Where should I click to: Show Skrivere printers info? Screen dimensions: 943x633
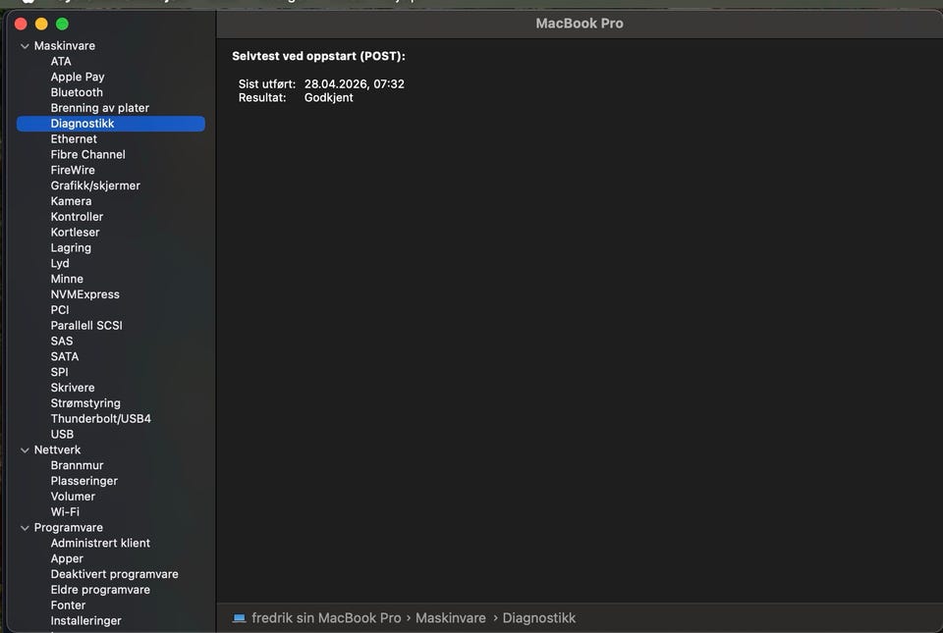point(72,388)
